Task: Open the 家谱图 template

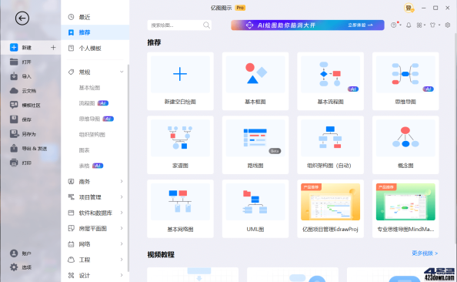Action: 180,145
